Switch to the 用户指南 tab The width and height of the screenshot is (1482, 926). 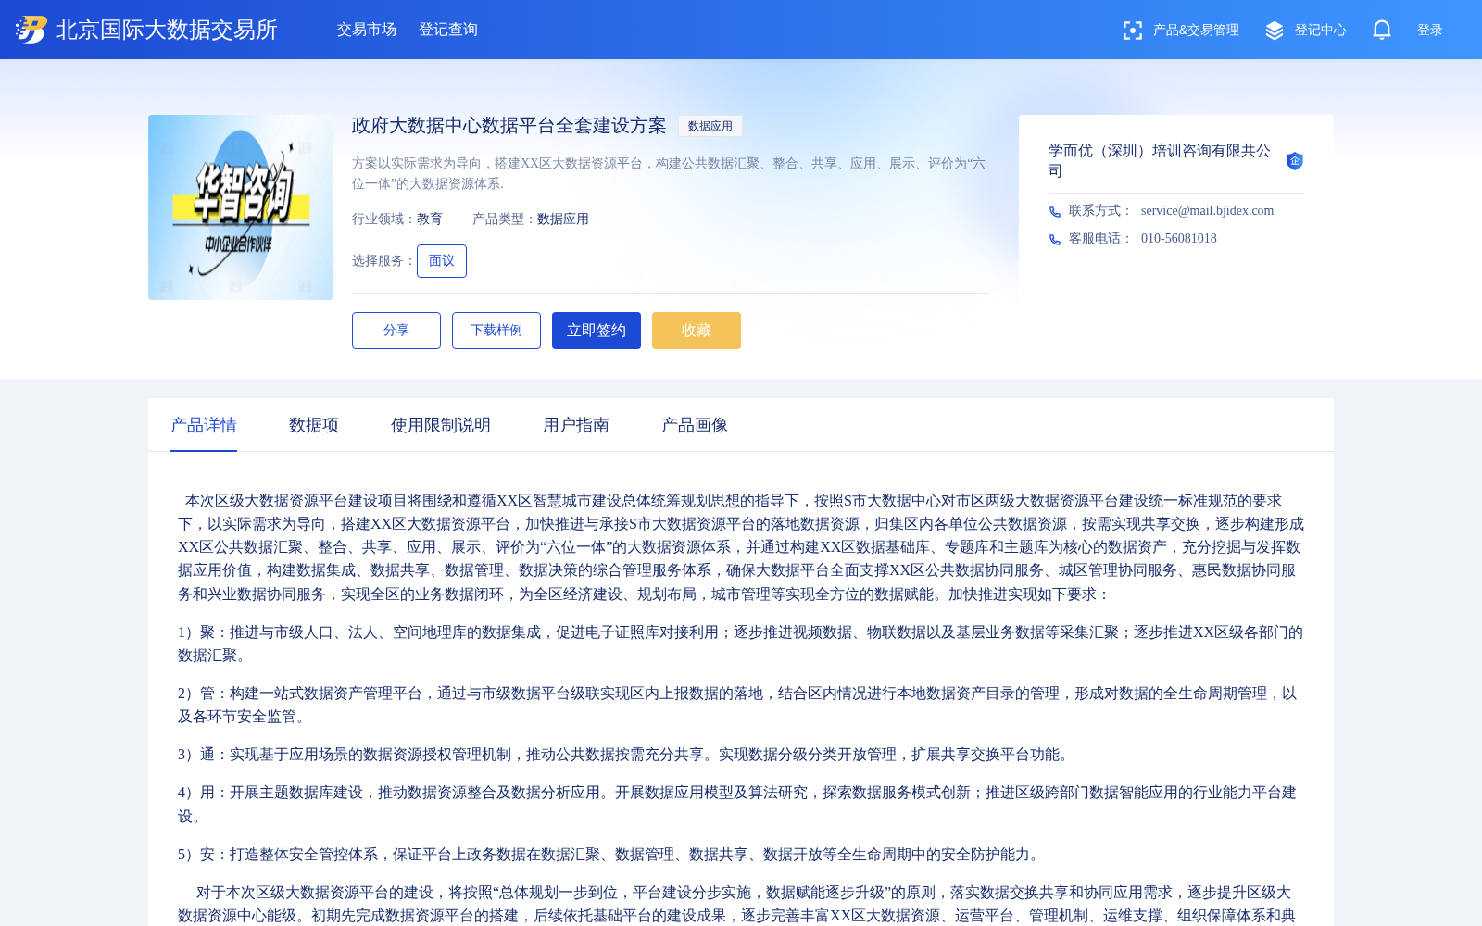(x=576, y=425)
